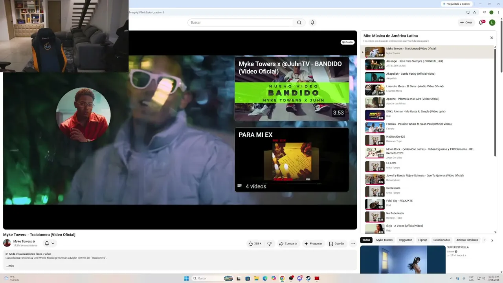The width and height of the screenshot is (503, 283).
Task: Click the Guardar button
Action: point(337,244)
